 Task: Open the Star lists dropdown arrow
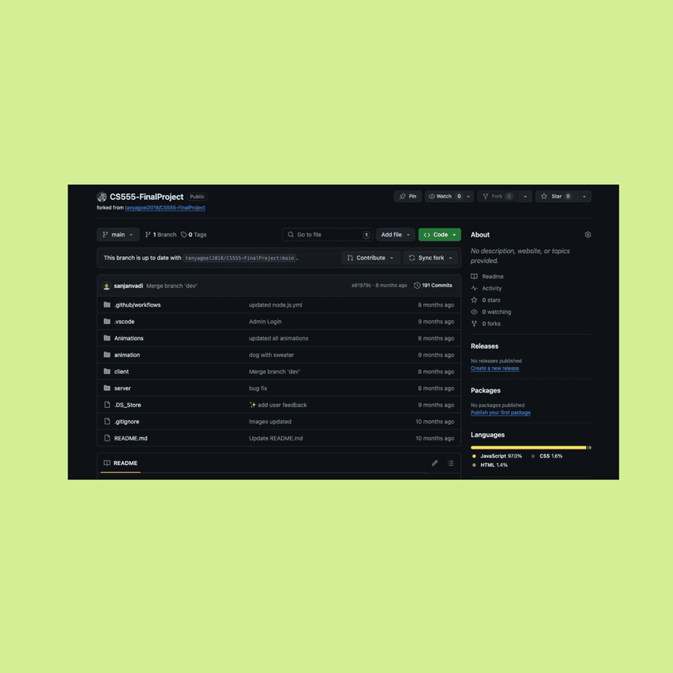(584, 196)
